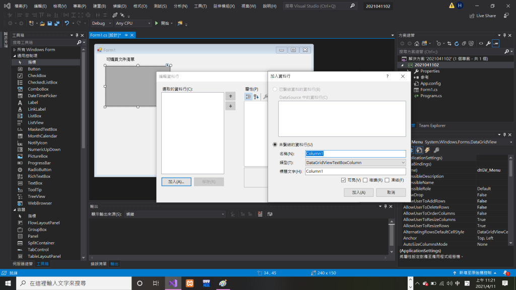
Task: Open the 偵錯(D) menu
Action: tap(119, 6)
